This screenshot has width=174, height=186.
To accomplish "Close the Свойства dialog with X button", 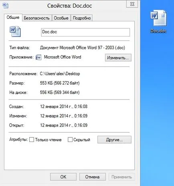I will pyautogui.click(x=132, y=4).
